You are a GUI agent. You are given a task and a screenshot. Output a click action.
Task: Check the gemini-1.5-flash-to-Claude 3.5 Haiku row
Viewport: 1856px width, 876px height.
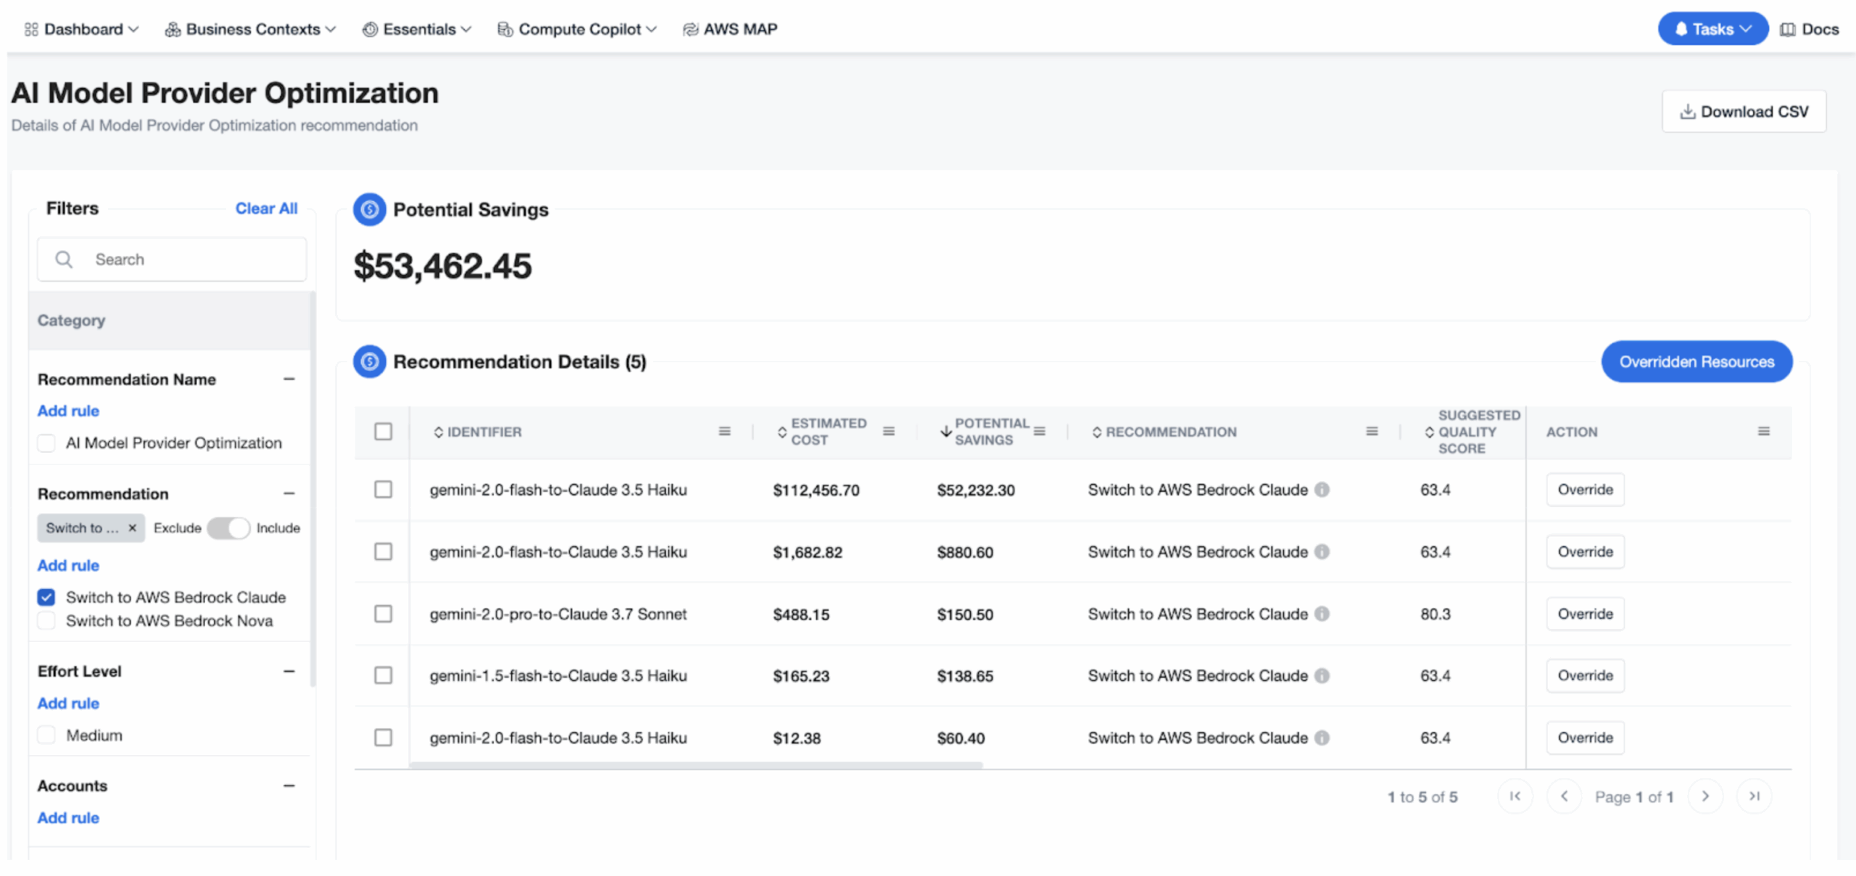point(384,675)
